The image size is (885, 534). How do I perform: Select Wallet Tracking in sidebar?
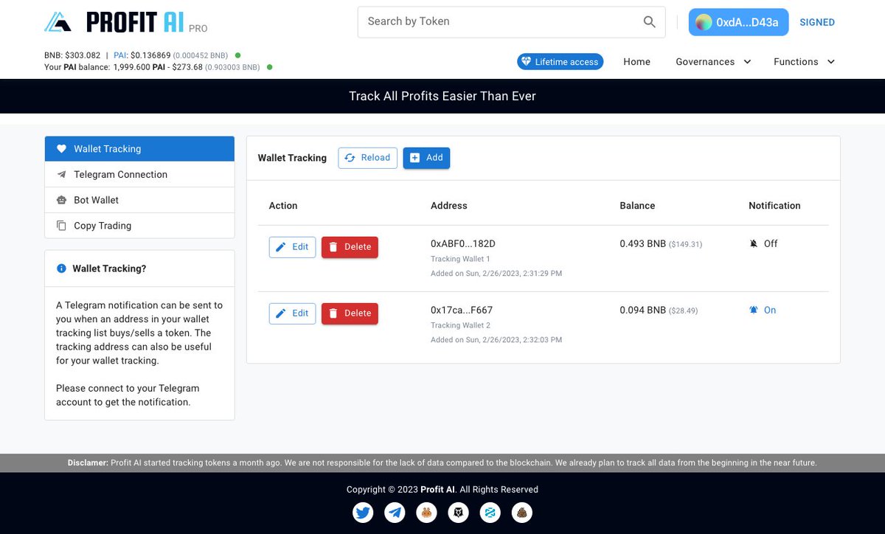pos(139,149)
